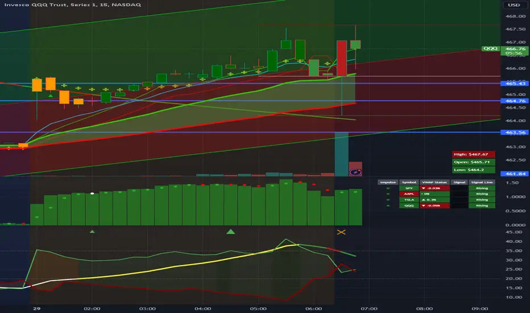Click the Signal column header
This screenshot has width=530, height=313.
coord(459,182)
